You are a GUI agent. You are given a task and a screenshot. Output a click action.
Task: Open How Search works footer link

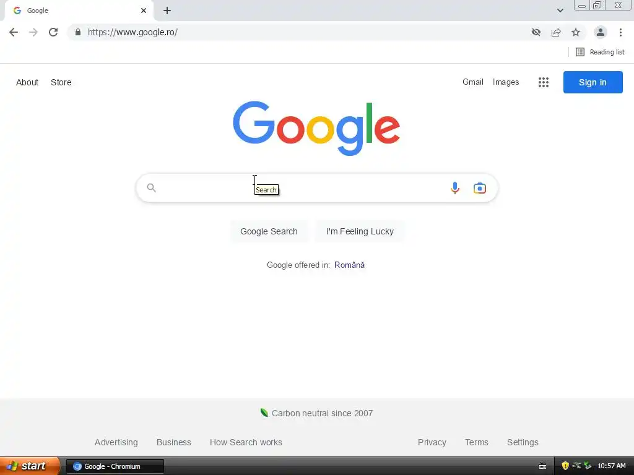246,442
